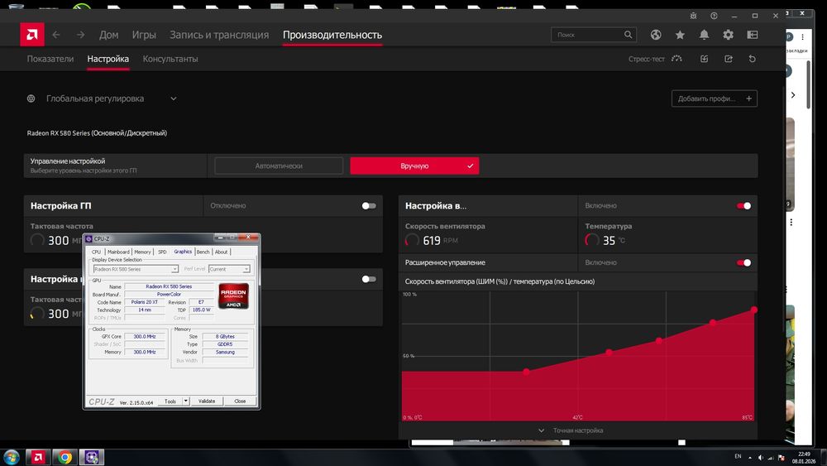
Task: Click the globe icon beside Глобальная регулировка
Action: (x=31, y=98)
